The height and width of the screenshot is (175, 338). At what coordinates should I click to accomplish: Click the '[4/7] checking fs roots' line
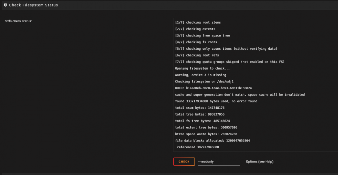click(196, 42)
